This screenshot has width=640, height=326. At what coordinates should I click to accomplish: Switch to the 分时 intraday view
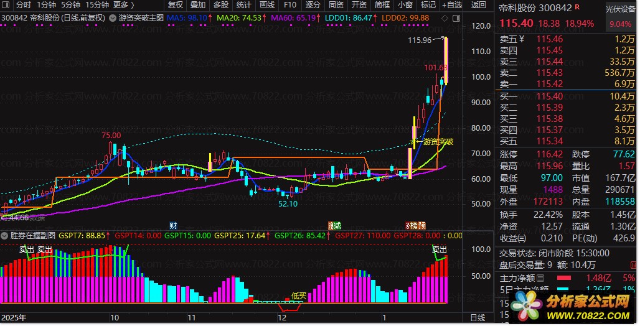[x=24, y=5]
